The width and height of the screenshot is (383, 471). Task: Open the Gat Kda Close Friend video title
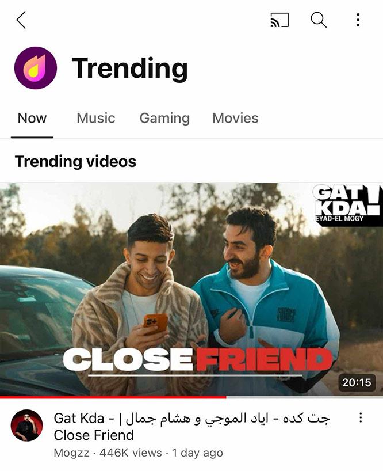(x=192, y=427)
